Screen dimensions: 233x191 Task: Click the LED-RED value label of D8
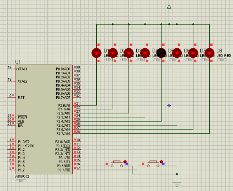[224, 56]
